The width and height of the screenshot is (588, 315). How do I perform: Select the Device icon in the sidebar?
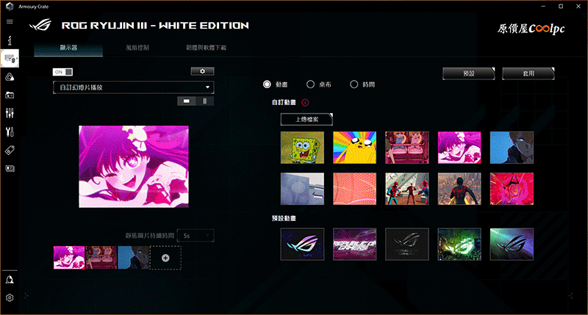[x=10, y=59]
